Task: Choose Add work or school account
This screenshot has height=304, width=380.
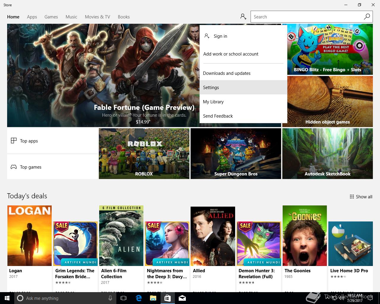Action: (x=243, y=54)
